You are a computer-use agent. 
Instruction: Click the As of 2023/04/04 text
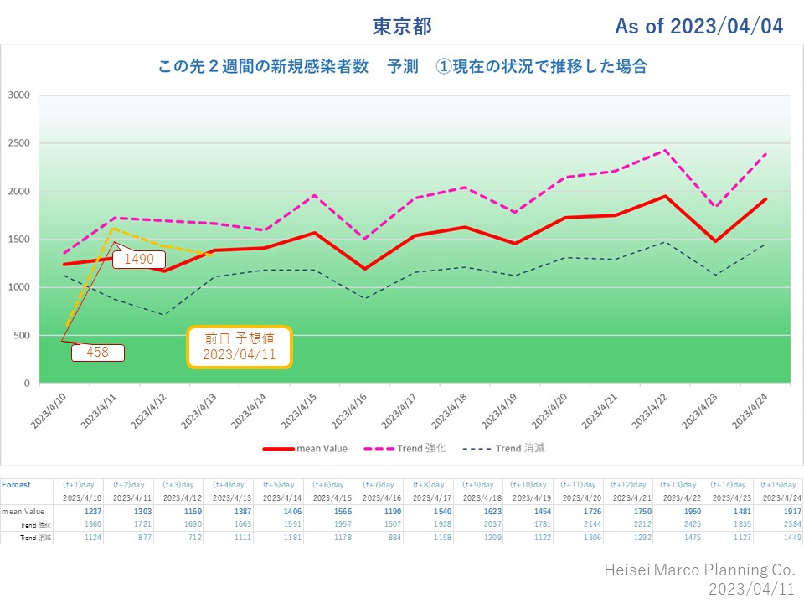[x=698, y=27]
